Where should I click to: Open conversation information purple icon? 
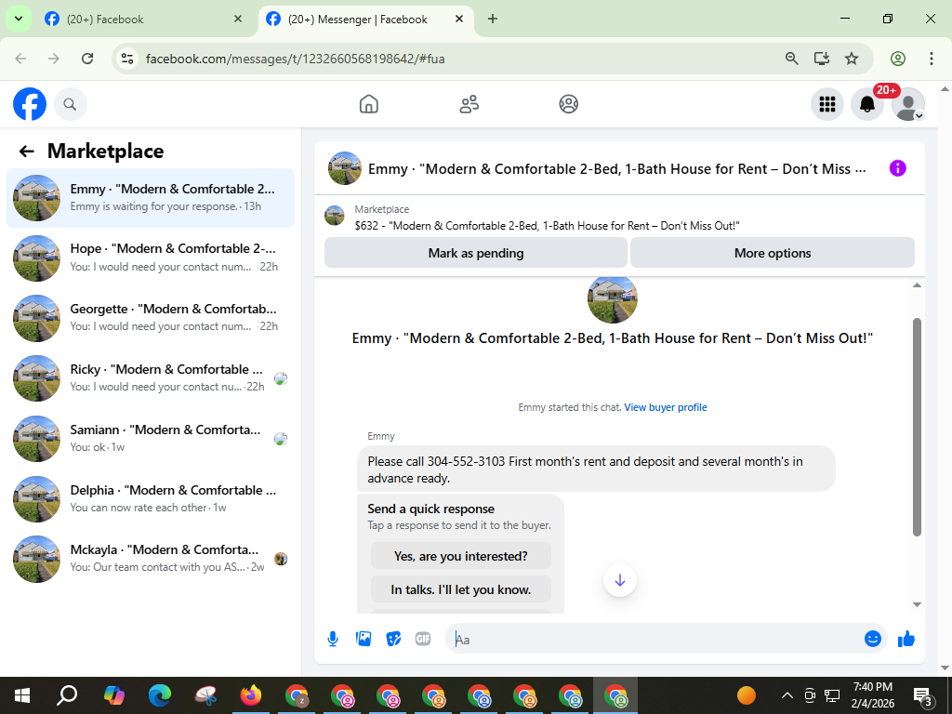[897, 168]
